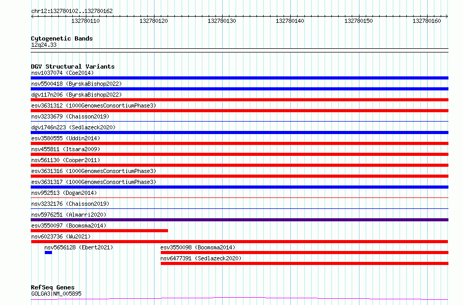Click the nsv6477391 (Sedlazeck2020) label
463x305 pixels.
(x=201, y=258)
